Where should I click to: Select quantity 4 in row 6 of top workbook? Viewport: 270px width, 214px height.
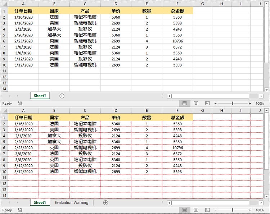click(x=147, y=41)
